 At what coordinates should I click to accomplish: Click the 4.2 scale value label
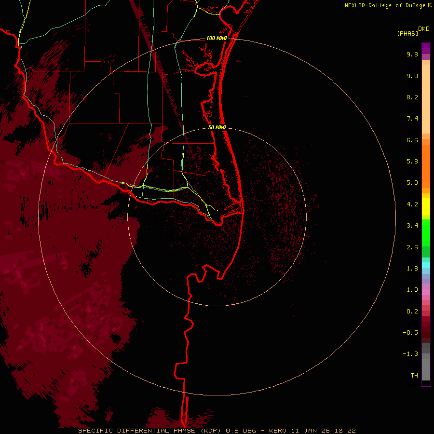point(412,204)
